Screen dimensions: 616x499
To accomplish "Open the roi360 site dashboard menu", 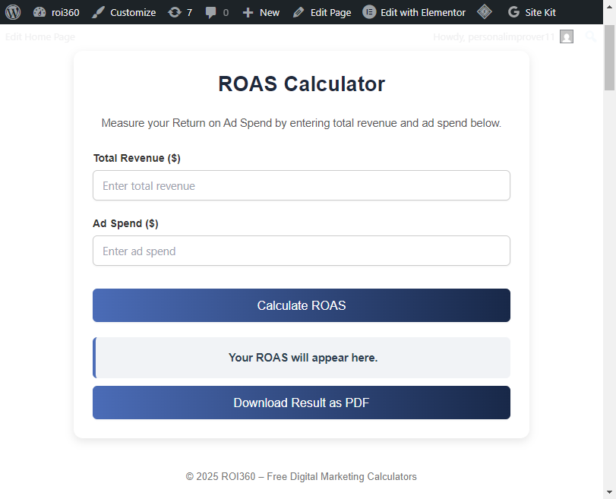I will [57, 12].
